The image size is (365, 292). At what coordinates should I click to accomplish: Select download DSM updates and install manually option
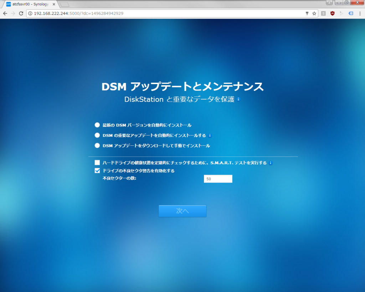[x=97, y=145]
